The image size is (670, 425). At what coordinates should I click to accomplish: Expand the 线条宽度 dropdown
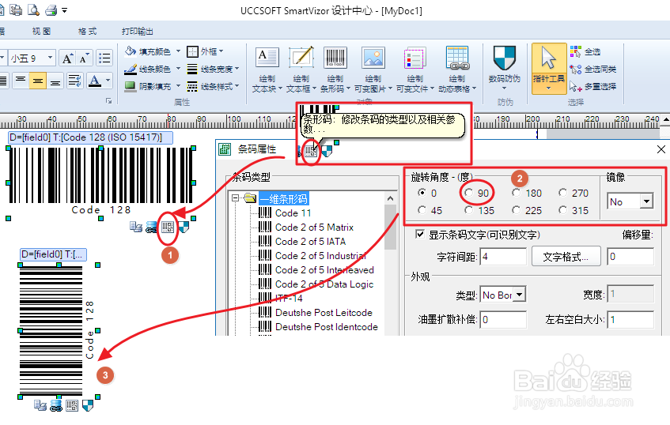pyautogui.click(x=237, y=69)
